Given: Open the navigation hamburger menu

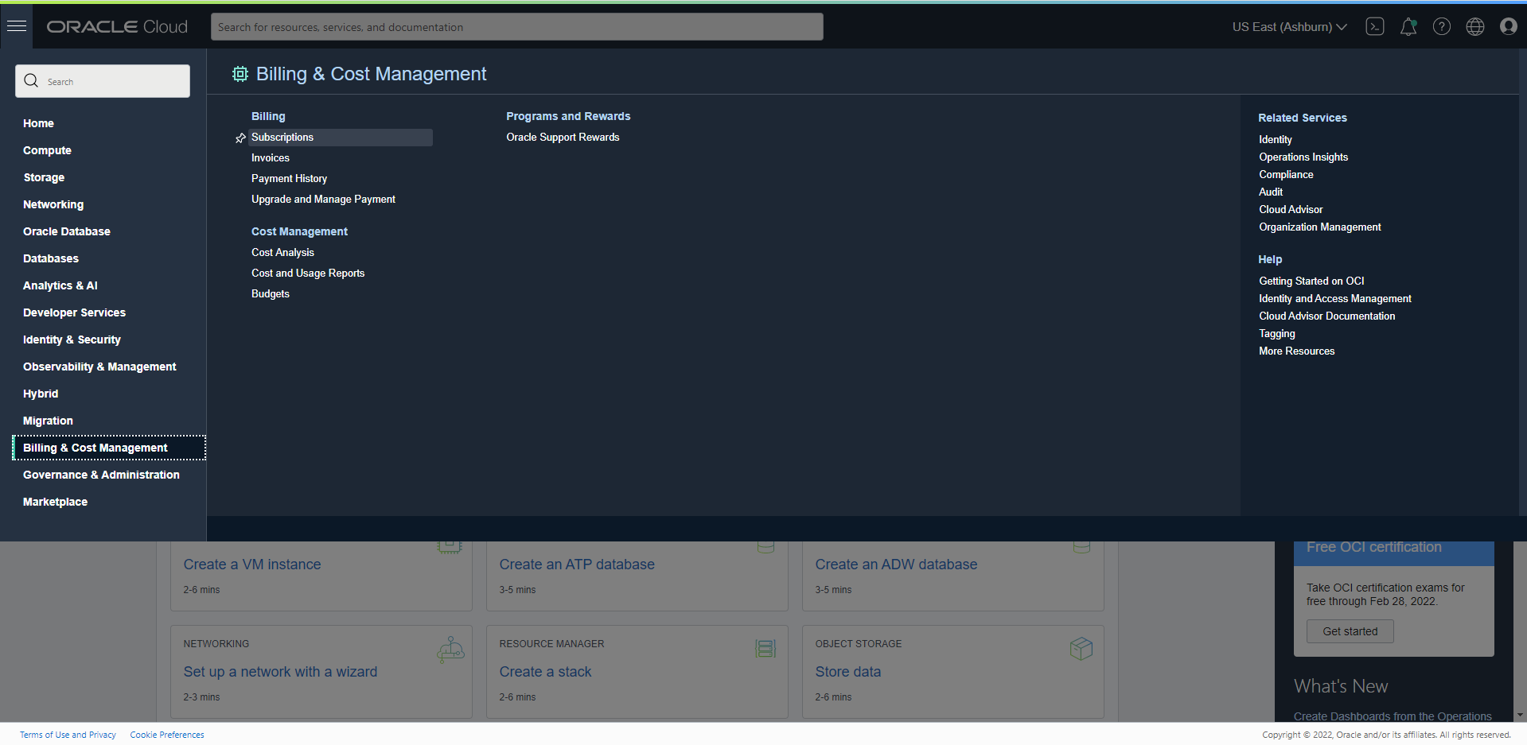Looking at the screenshot, I should pyautogui.click(x=16, y=26).
